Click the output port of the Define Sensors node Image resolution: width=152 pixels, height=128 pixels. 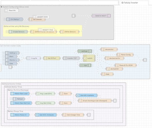[x=79, y=32]
